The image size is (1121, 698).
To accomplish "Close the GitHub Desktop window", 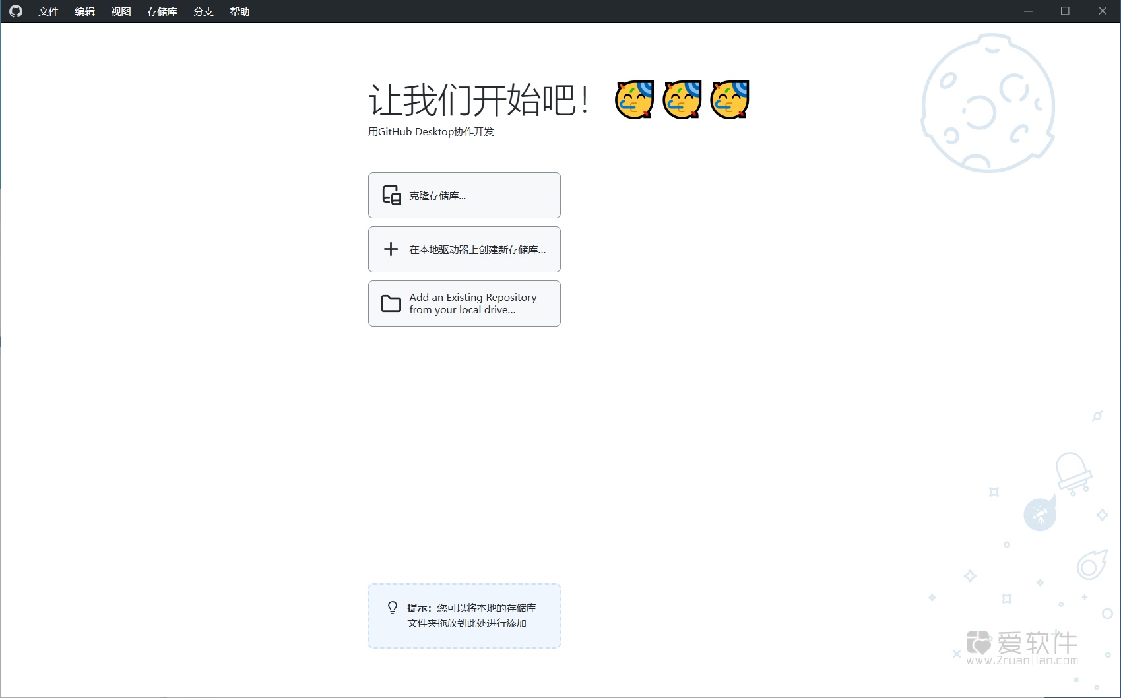I will [1102, 11].
